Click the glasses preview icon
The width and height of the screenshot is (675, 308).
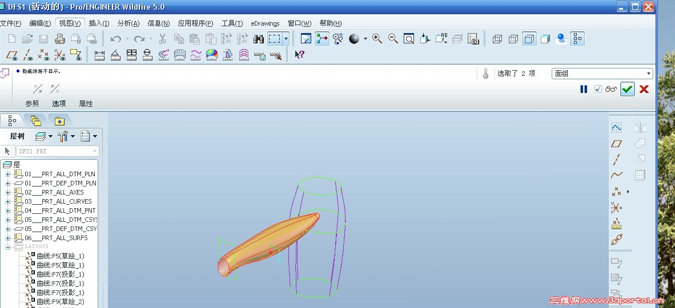click(x=611, y=89)
